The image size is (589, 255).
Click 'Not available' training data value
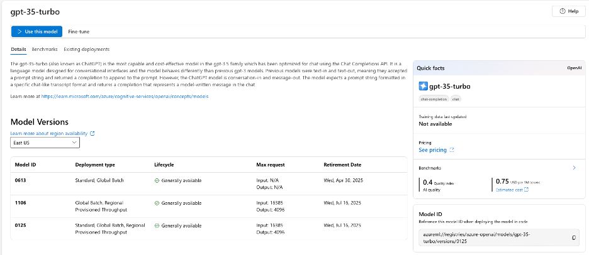pyautogui.click(x=435, y=124)
